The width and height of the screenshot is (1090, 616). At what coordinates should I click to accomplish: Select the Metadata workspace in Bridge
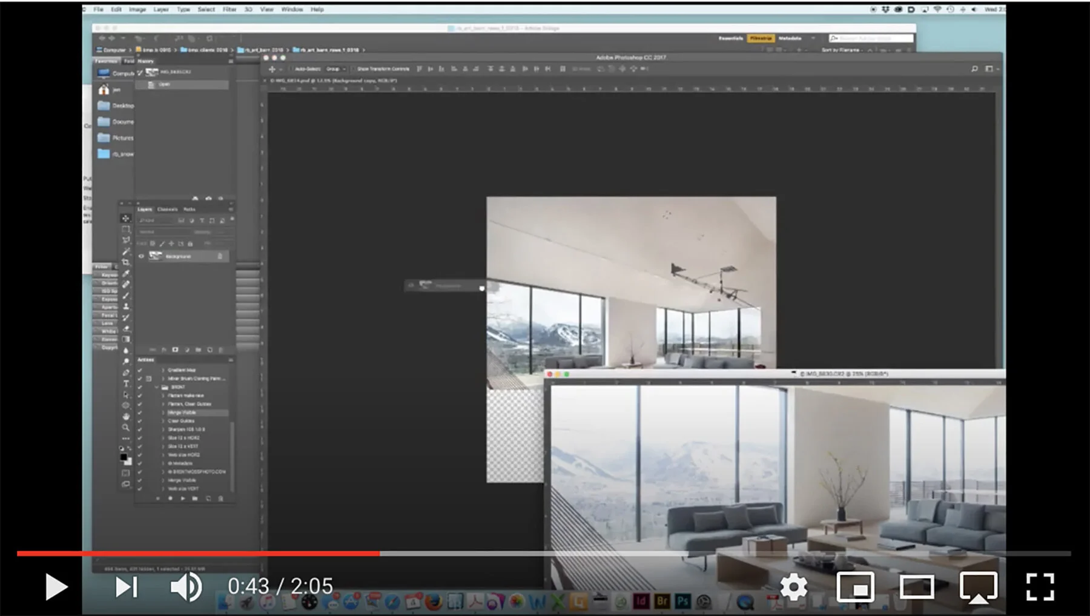pos(790,38)
